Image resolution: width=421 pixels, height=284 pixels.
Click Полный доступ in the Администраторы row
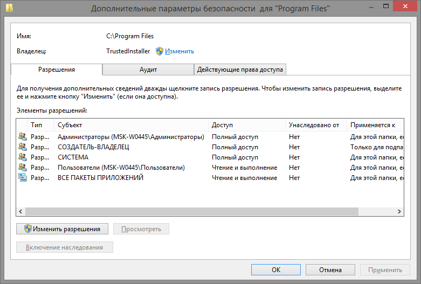click(x=235, y=137)
